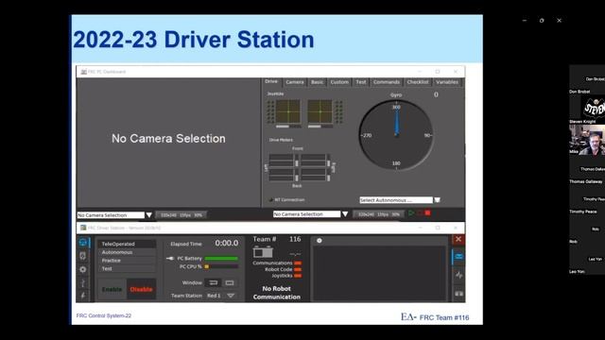This screenshot has height=340, width=605.
Task: Click the PC power plug icon
Action: tap(170, 258)
